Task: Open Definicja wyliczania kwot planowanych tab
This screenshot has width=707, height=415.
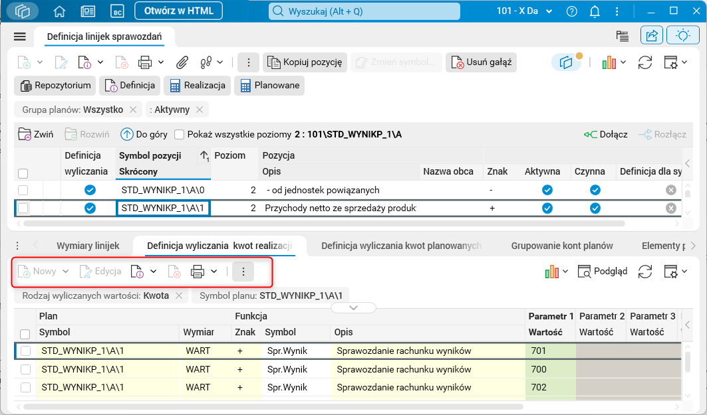Action: coord(401,246)
